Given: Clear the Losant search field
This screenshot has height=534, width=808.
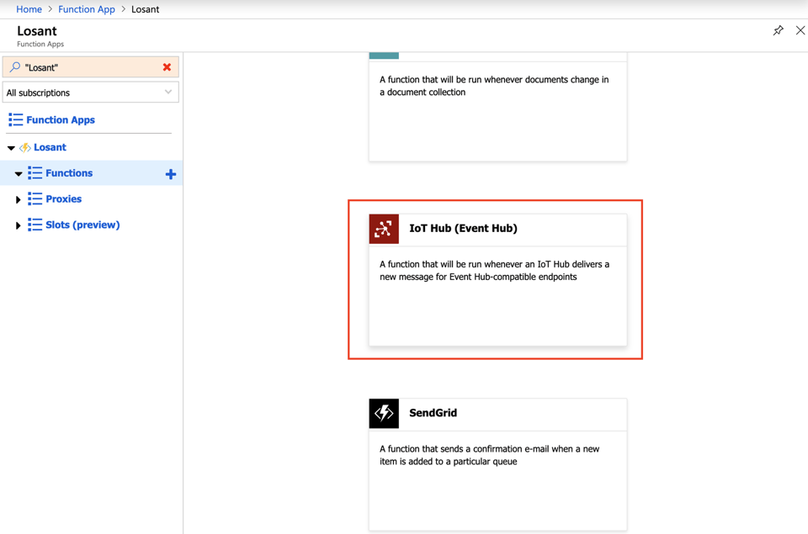Looking at the screenshot, I should pyautogui.click(x=167, y=66).
